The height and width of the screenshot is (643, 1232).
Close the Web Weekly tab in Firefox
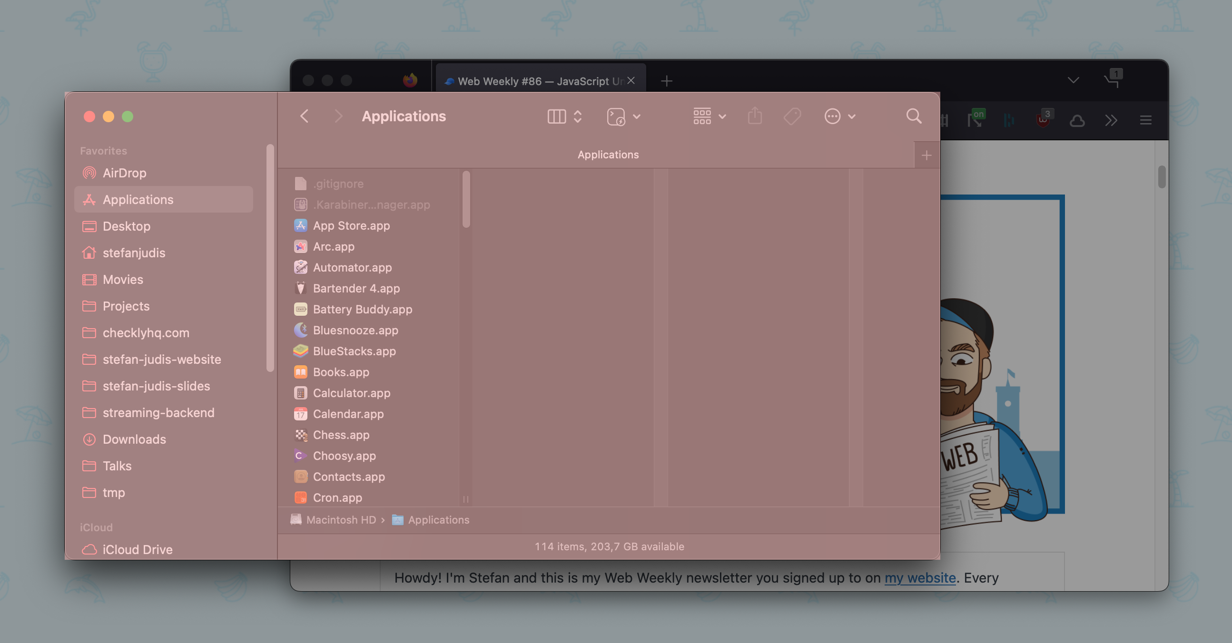click(631, 80)
